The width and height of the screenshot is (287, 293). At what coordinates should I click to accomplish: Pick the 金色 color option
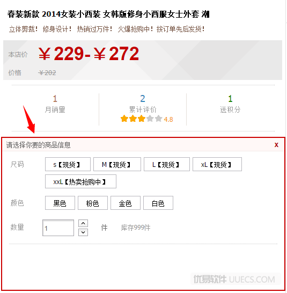pos(126,203)
